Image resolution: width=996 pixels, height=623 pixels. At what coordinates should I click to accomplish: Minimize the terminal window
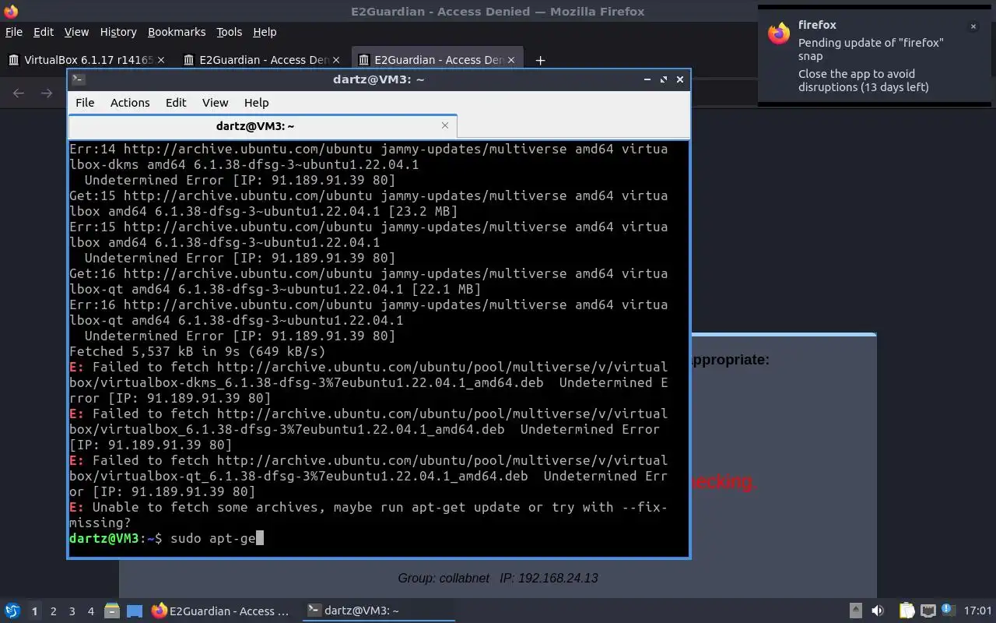tap(647, 79)
